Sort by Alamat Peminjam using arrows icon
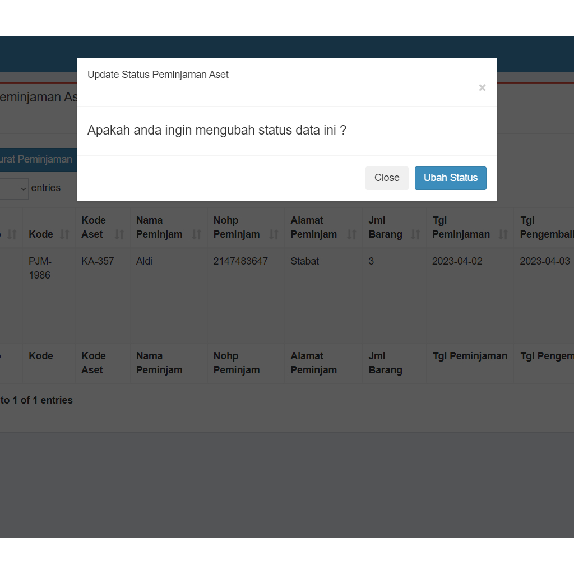 351,234
